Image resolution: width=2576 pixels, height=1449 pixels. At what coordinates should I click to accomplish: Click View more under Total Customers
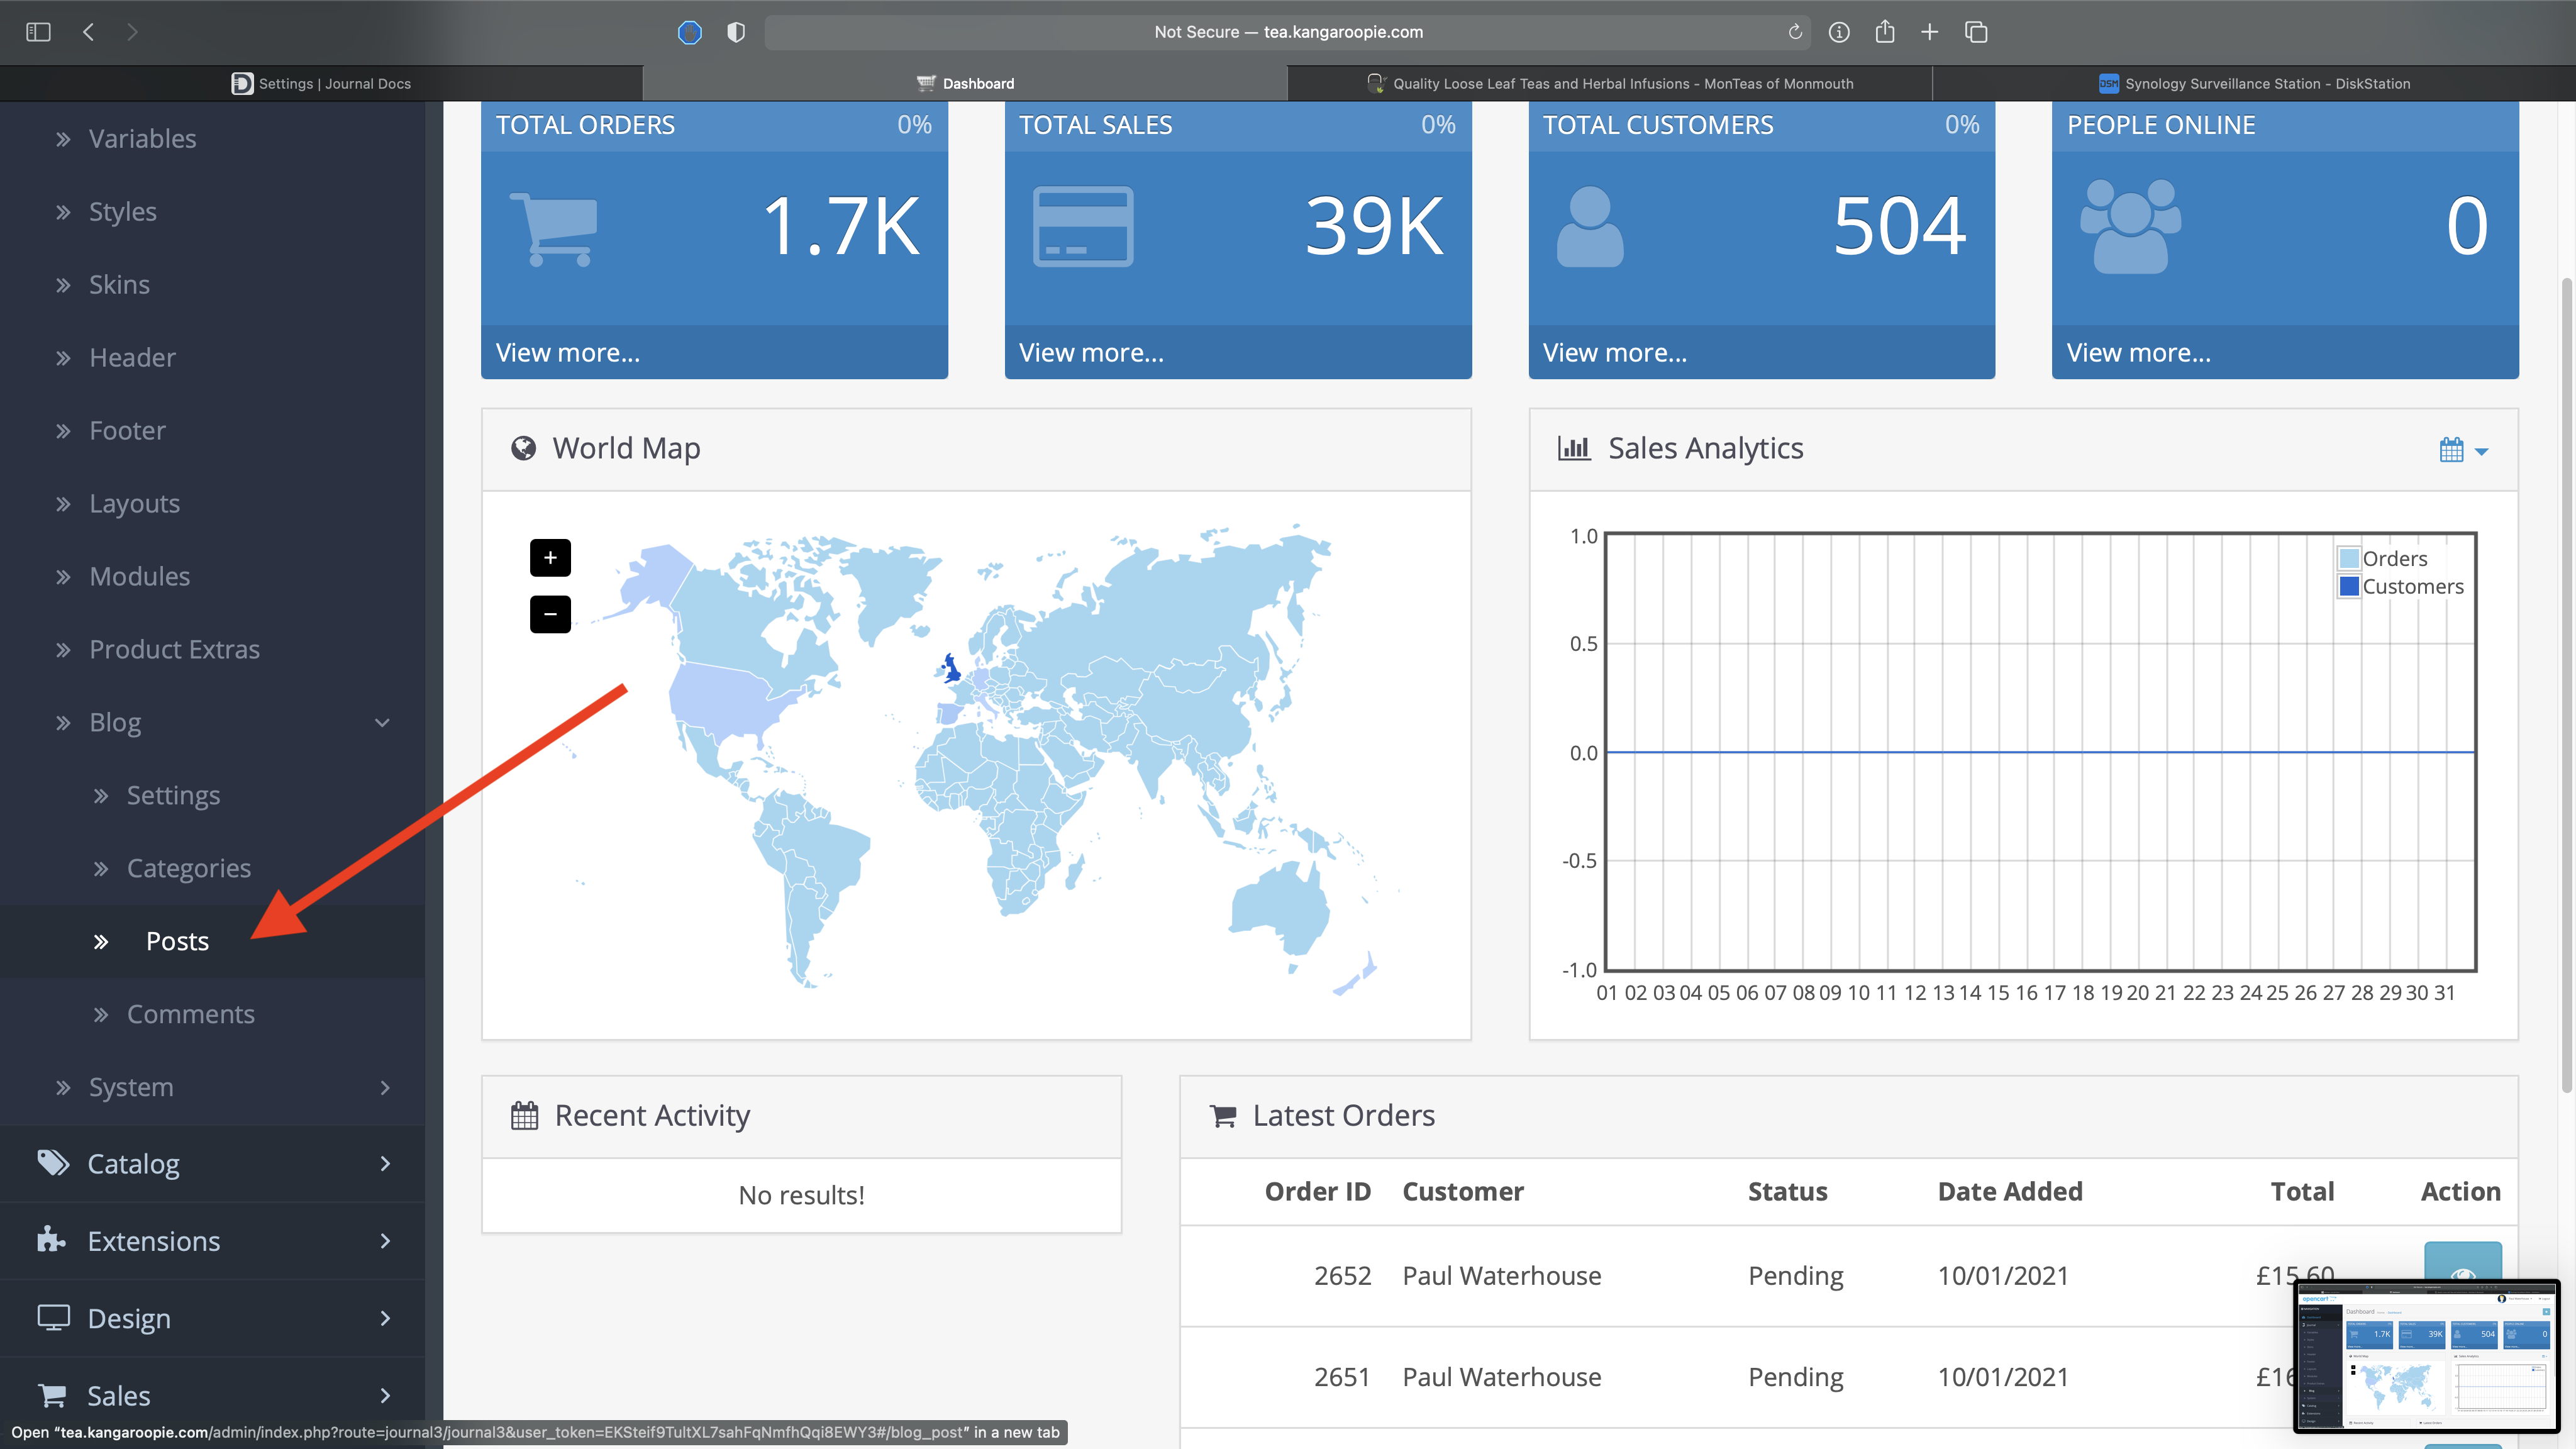pos(1614,353)
